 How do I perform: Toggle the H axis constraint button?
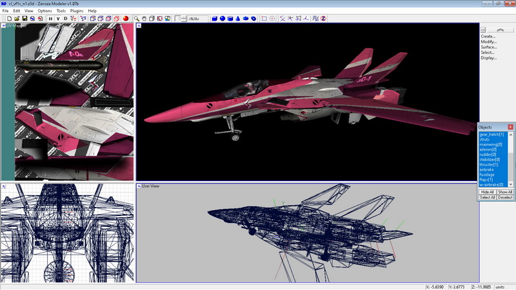50,19
